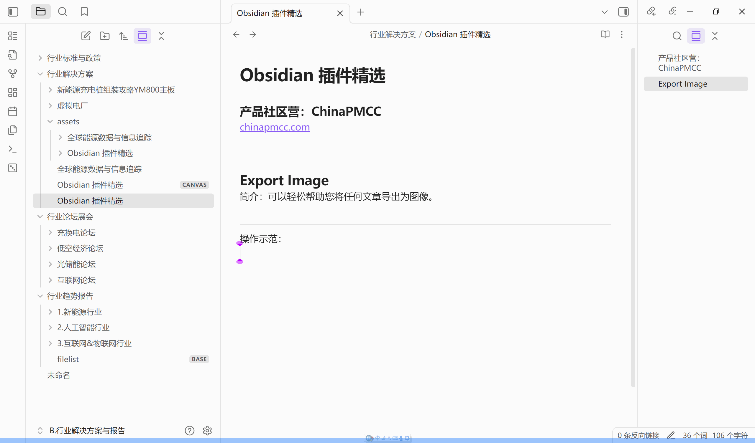Open the terminal icon in left ribbon
755x443 pixels.
(13, 149)
